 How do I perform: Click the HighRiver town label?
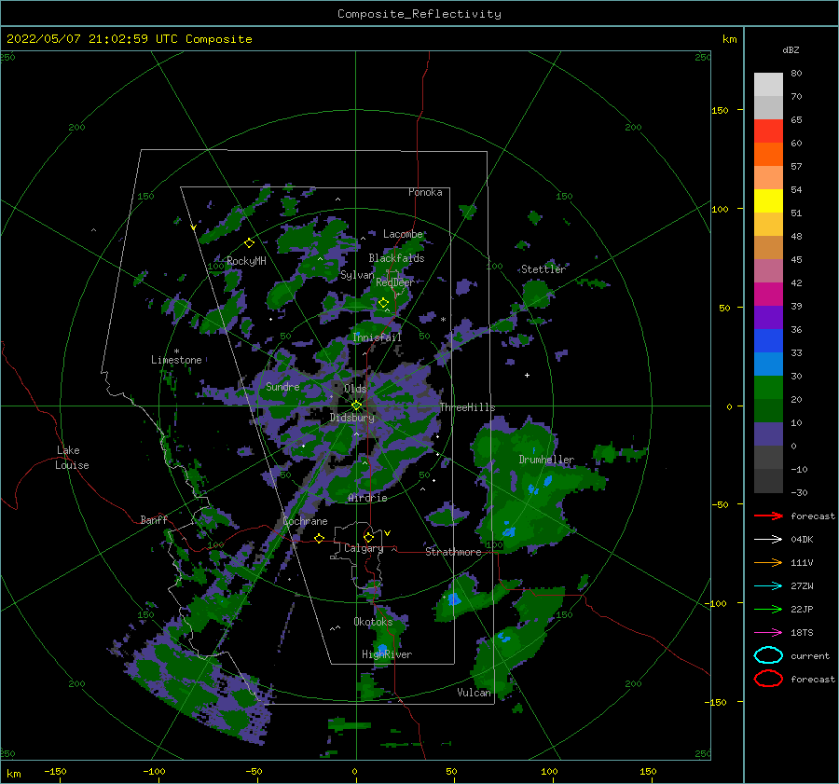pos(387,654)
